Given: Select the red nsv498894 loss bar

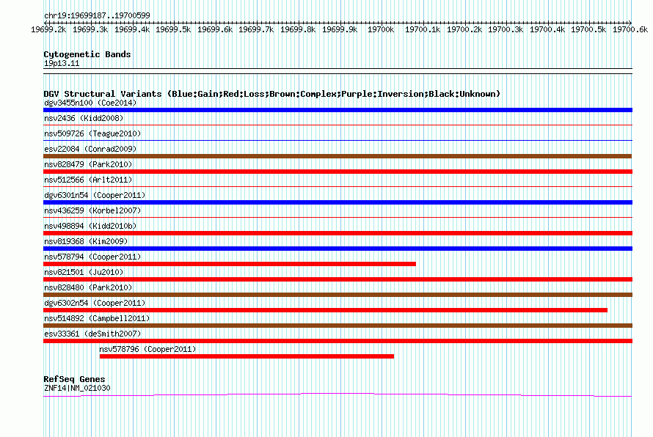Looking at the screenshot, I should [338, 233].
